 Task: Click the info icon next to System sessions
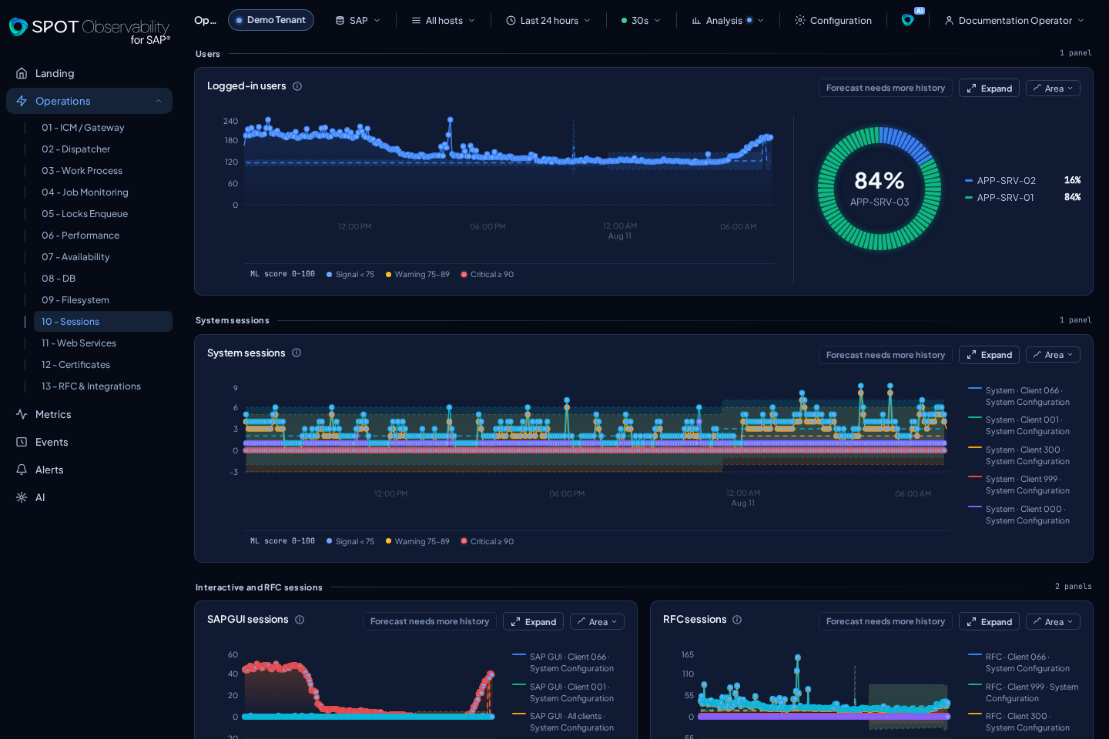tap(297, 353)
